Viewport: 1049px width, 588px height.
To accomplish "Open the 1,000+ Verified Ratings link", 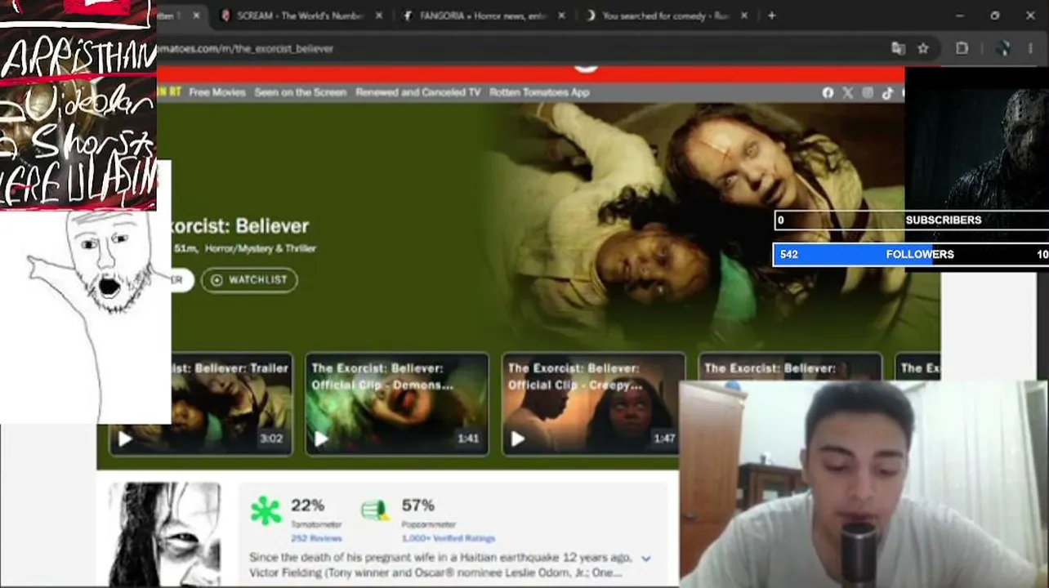I will point(449,538).
